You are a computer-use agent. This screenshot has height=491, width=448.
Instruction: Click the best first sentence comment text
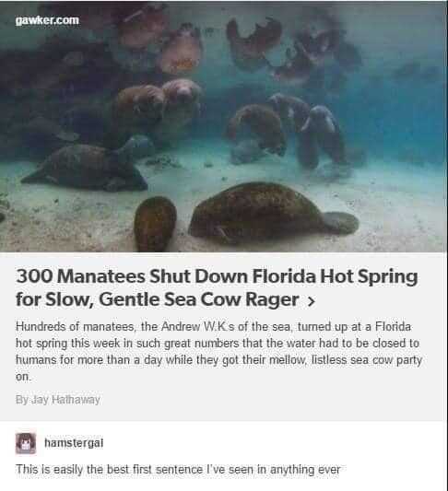point(178,470)
